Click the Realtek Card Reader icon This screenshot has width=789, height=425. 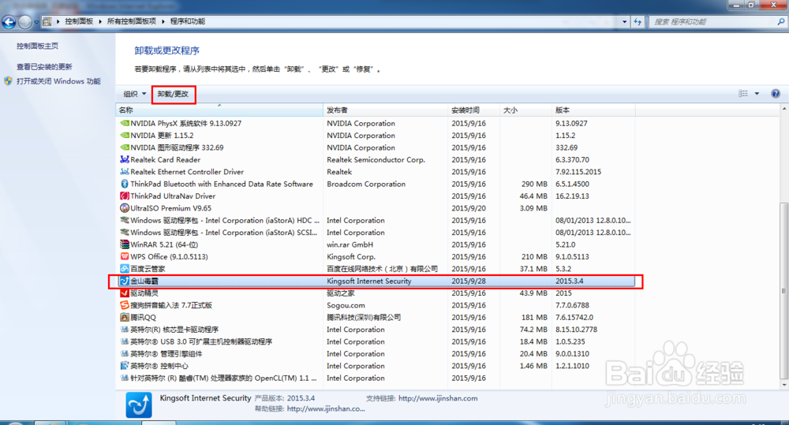[125, 159]
